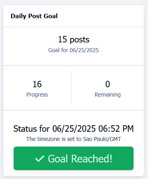Screen dimensions: 148x179
Task: Click the Goal for 06/25/2025 text
Action: [x=73, y=50]
